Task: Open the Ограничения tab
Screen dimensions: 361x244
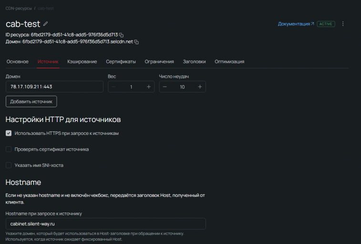Action: [159, 61]
